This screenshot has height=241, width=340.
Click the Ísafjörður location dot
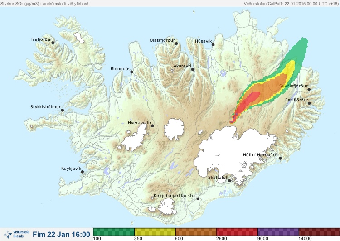[x=53, y=43]
